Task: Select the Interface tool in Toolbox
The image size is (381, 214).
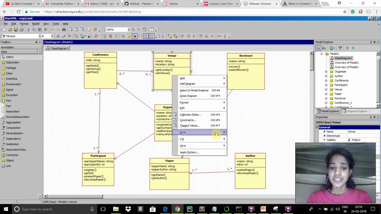Action: coord(11,79)
